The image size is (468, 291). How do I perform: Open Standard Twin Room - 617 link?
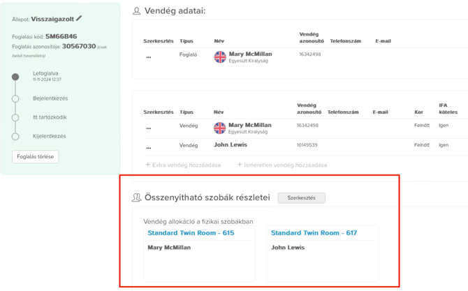click(314, 233)
